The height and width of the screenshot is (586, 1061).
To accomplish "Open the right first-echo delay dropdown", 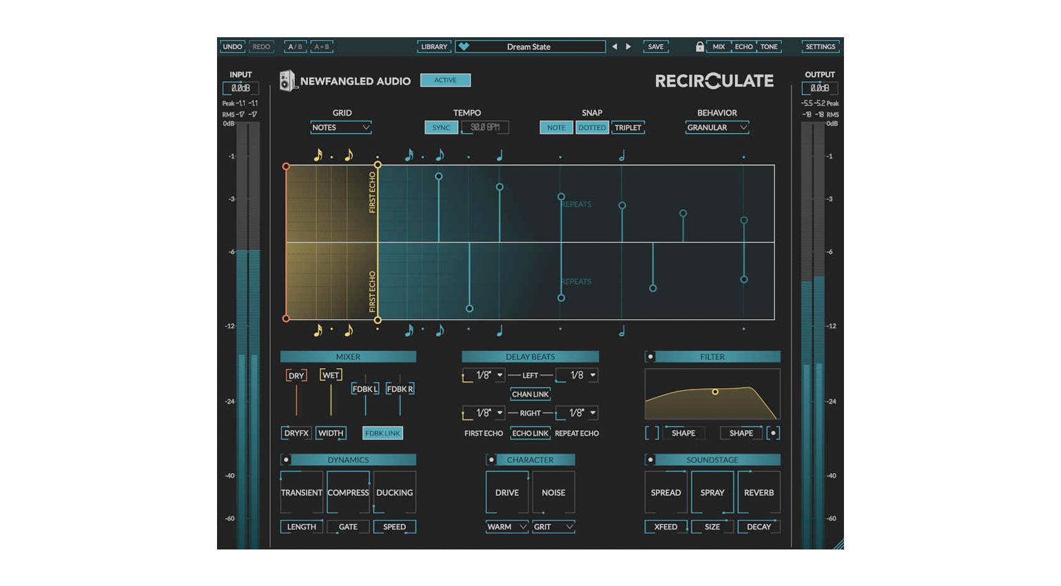I will [x=484, y=413].
